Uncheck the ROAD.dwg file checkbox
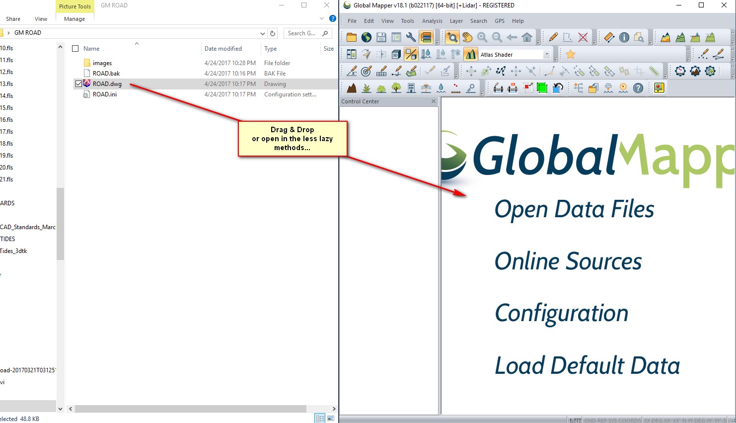 click(x=78, y=84)
